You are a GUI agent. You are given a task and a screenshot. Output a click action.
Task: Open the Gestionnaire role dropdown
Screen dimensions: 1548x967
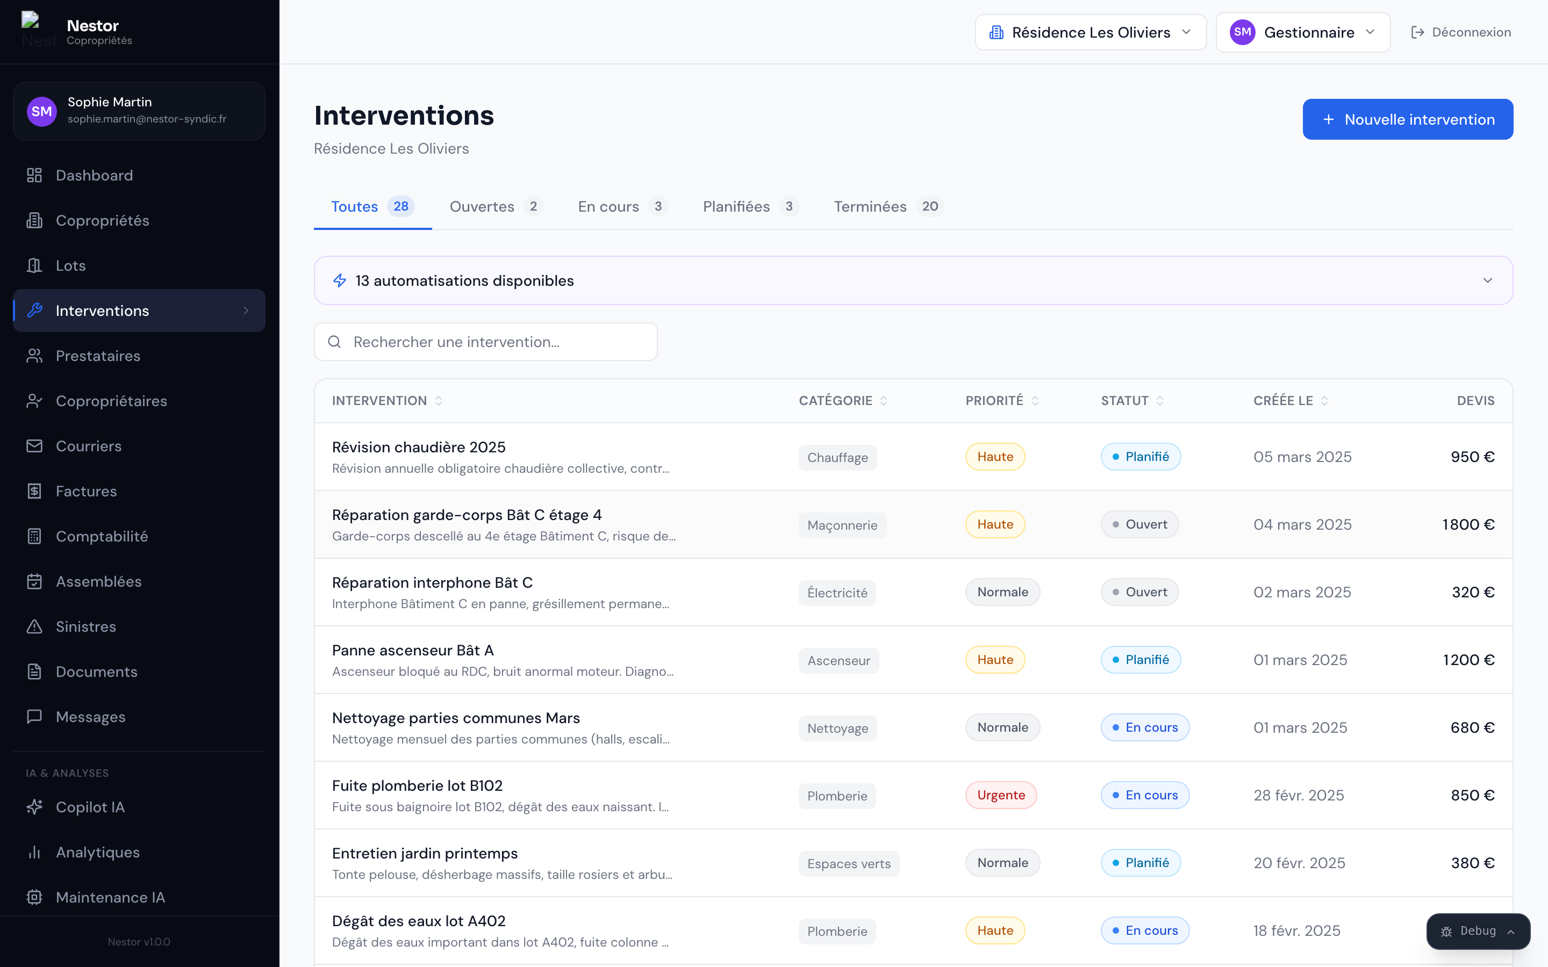pos(1303,32)
